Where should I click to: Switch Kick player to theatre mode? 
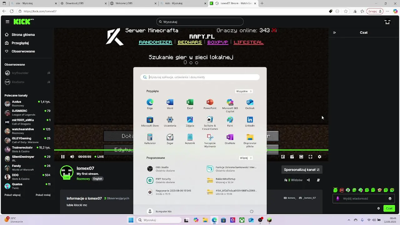coord(301,157)
